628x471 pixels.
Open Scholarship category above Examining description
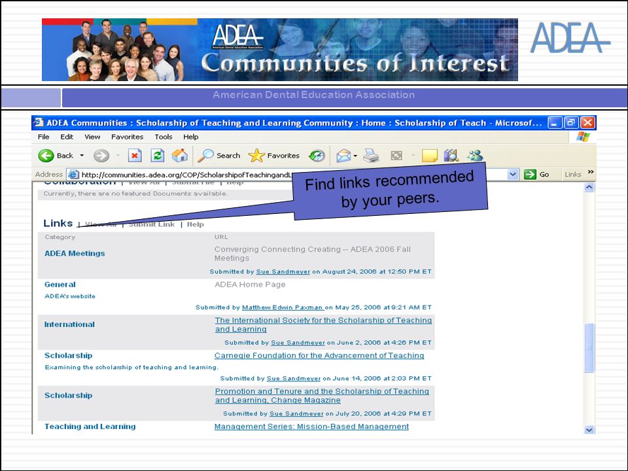click(x=69, y=356)
